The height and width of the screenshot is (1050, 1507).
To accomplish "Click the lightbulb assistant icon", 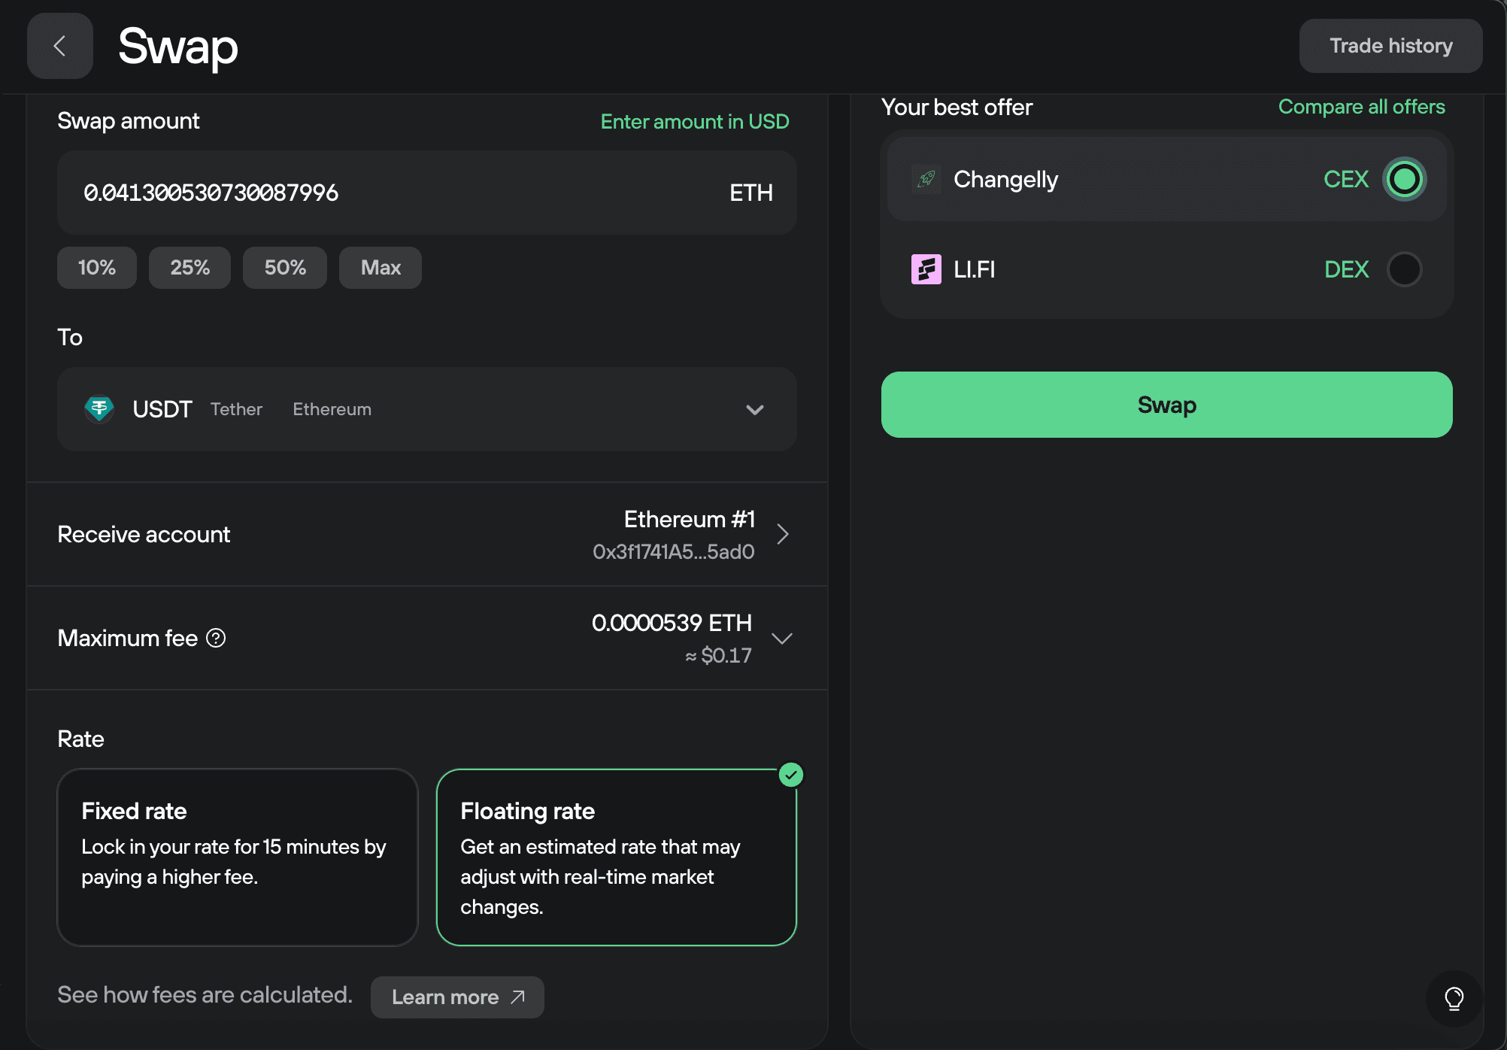I will (x=1453, y=999).
